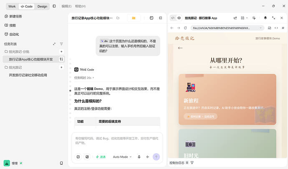Expand 任务耗时 26s details
The height and width of the screenshot is (169, 288).
click(84, 78)
